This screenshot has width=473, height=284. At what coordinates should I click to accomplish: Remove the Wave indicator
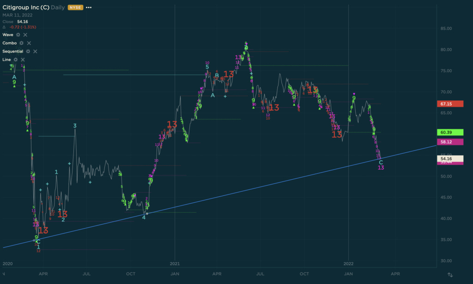(25, 35)
